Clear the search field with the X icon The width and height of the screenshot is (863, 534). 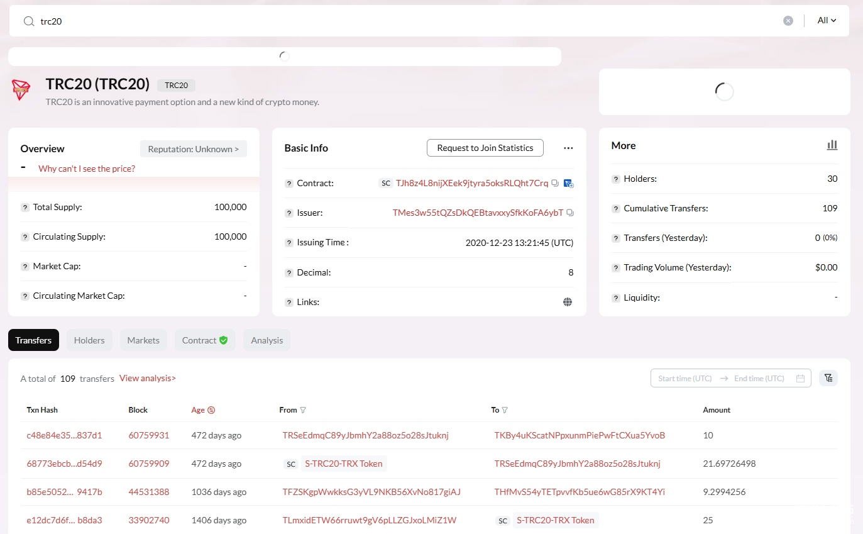click(x=788, y=21)
